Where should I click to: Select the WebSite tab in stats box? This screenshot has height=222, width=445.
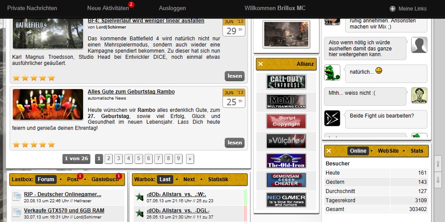[x=388, y=151]
